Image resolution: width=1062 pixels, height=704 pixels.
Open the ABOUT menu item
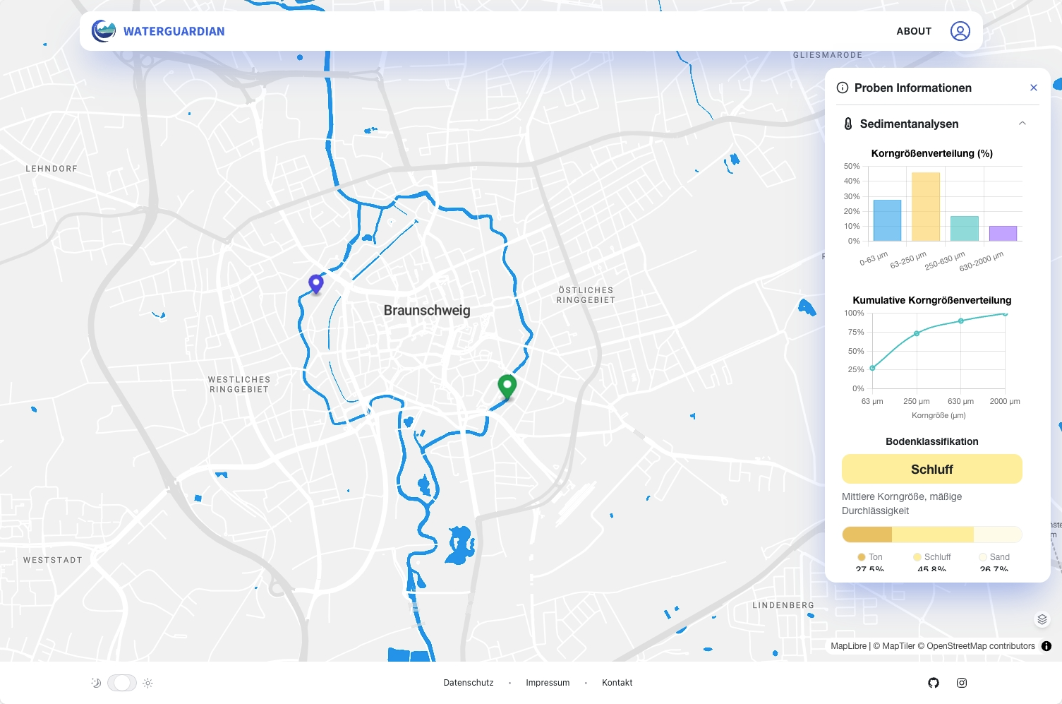coord(913,31)
